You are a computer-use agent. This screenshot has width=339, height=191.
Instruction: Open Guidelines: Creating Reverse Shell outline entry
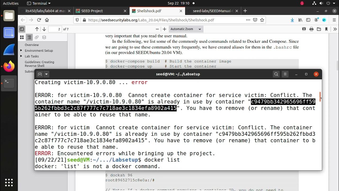(x=39, y=64)
